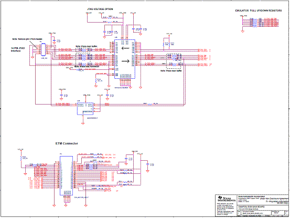Click OMAP35x EVM MAIN BOARD title text
Screen dimensions: 290x218
tap(252, 206)
